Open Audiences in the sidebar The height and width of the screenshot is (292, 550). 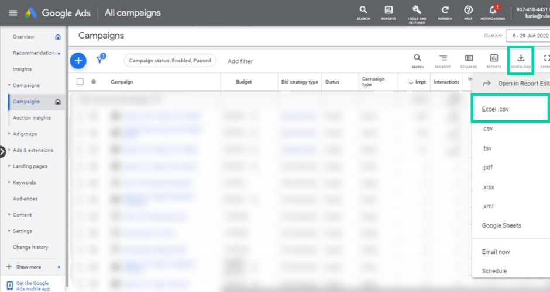(25, 199)
